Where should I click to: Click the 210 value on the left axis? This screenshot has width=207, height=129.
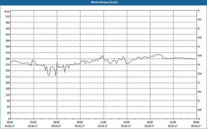pyautogui.click(x=8, y=77)
